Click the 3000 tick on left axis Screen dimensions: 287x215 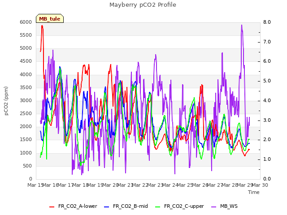point(26,100)
